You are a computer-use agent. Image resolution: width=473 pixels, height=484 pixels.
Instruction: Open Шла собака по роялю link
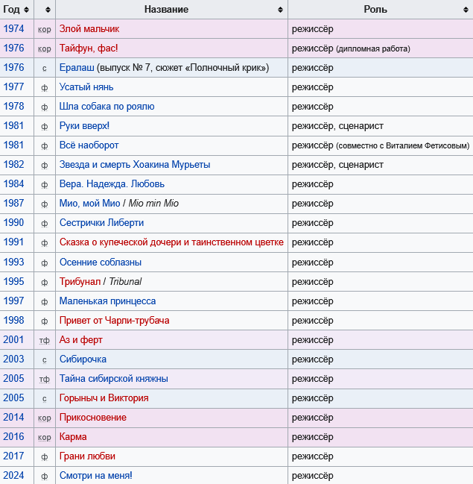tap(107, 107)
